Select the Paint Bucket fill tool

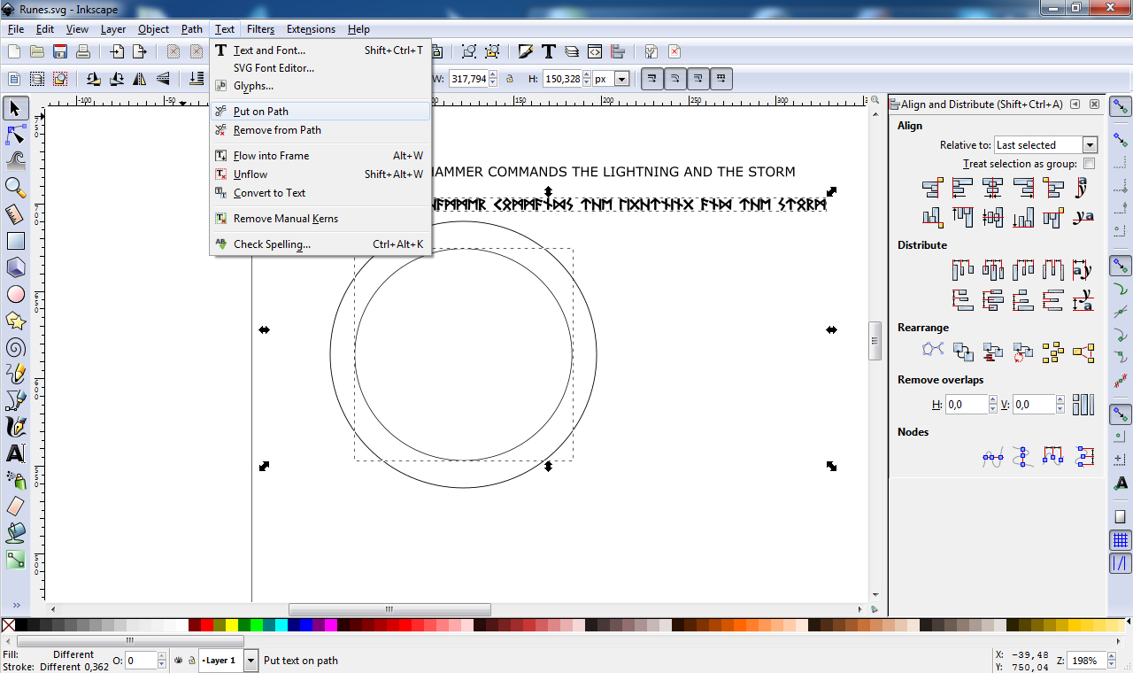tap(15, 533)
